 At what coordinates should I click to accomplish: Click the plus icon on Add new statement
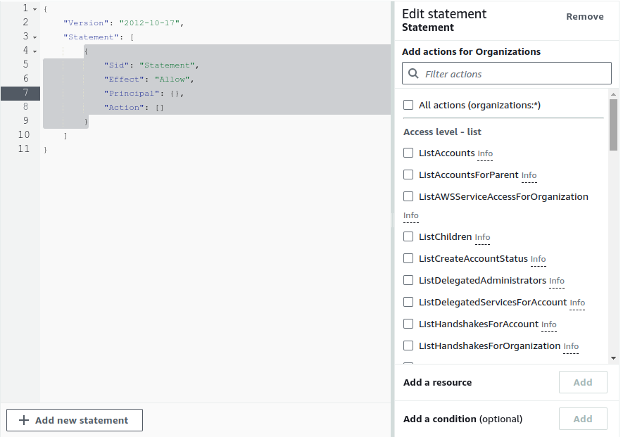pos(24,420)
